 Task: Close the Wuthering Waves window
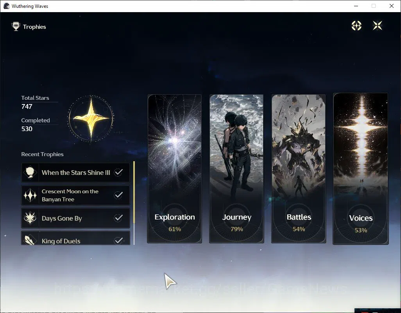[392, 6]
